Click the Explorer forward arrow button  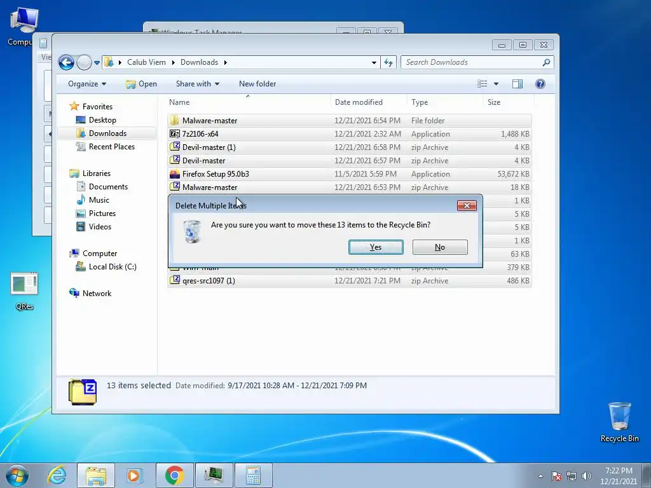[84, 63]
